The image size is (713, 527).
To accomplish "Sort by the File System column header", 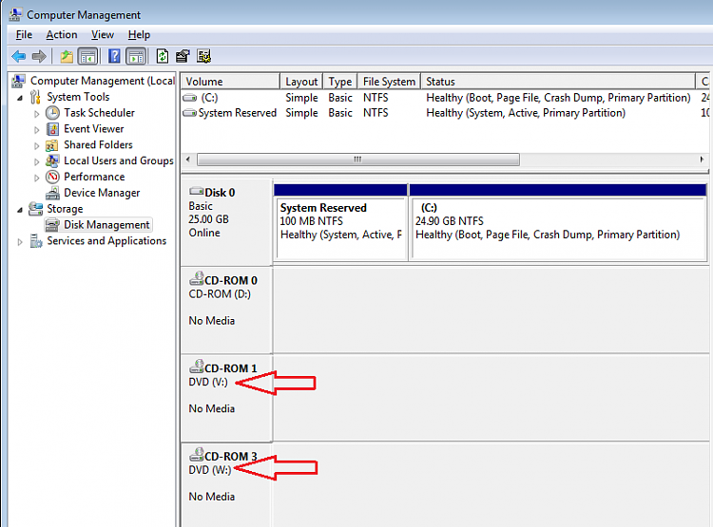I will pyautogui.click(x=389, y=82).
